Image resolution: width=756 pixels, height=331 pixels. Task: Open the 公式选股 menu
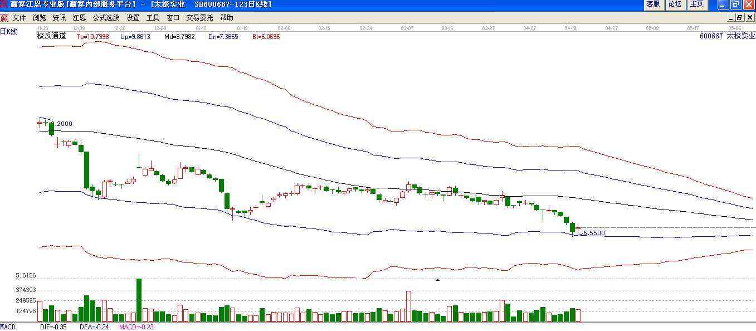click(106, 18)
